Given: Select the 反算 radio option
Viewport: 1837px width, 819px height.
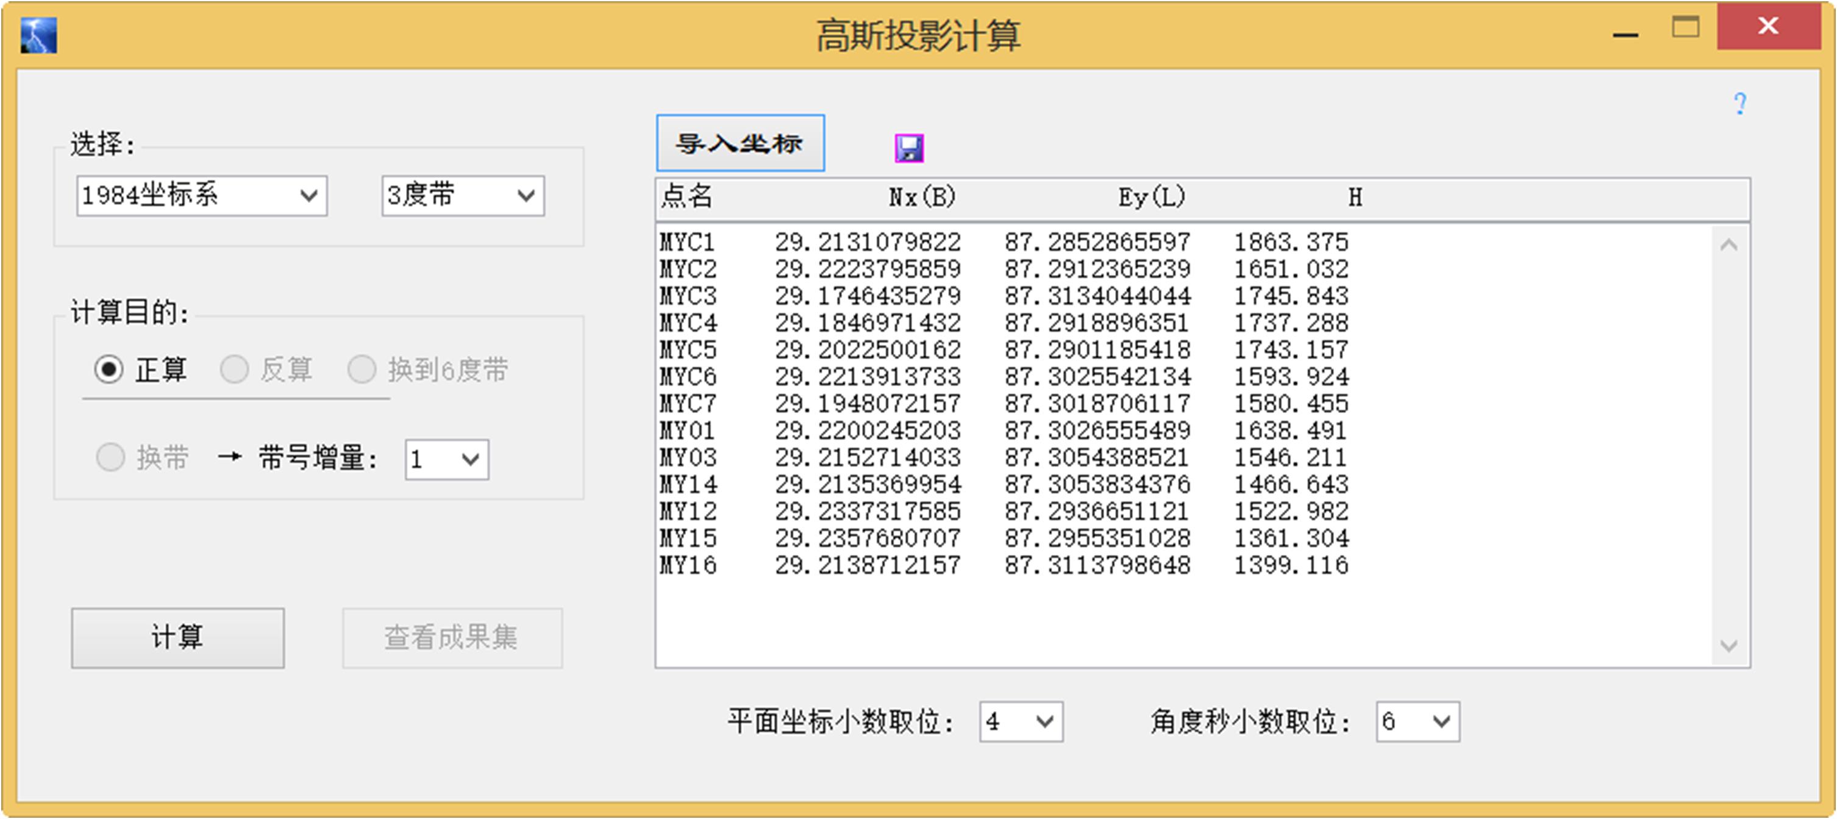Looking at the screenshot, I should pos(235,370).
